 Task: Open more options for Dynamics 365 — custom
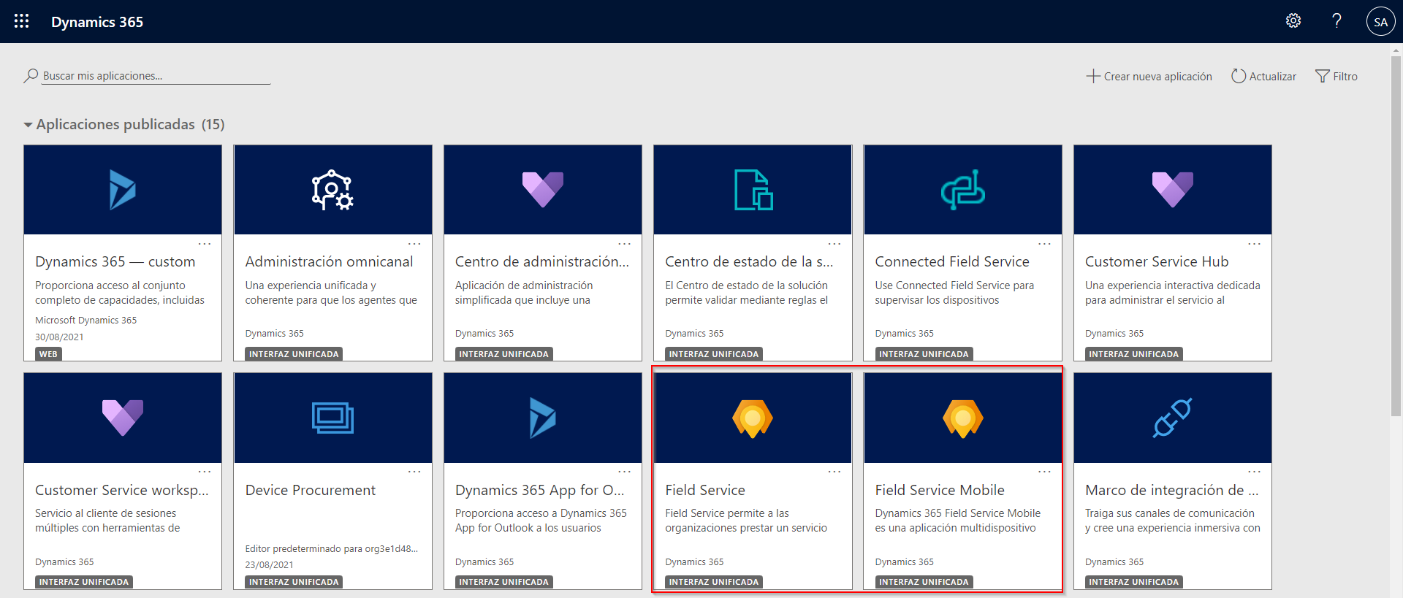pyautogui.click(x=205, y=244)
